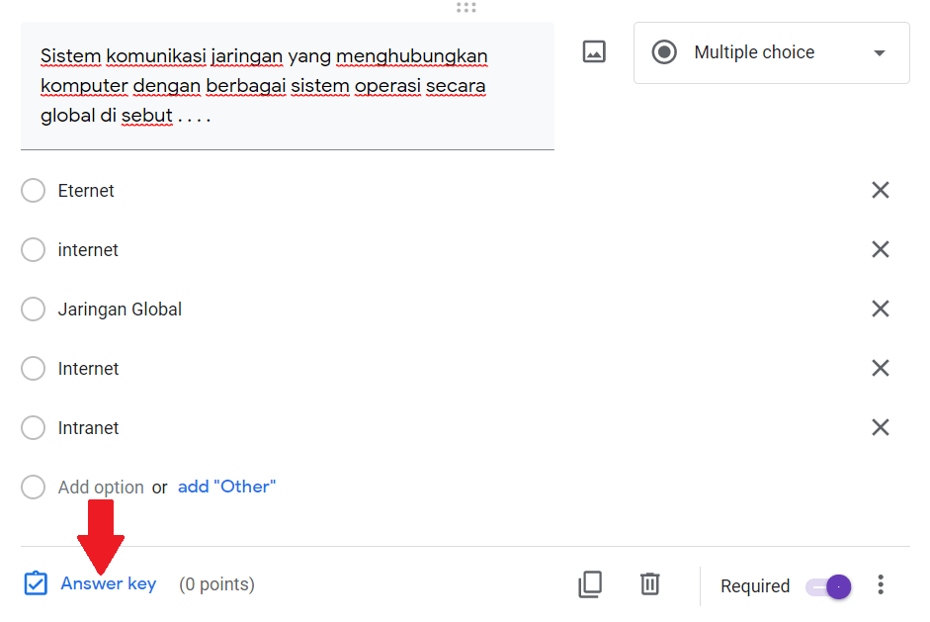930x622 pixels.
Task: Remove the Intranet option
Action: pyautogui.click(x=881, y=427)
